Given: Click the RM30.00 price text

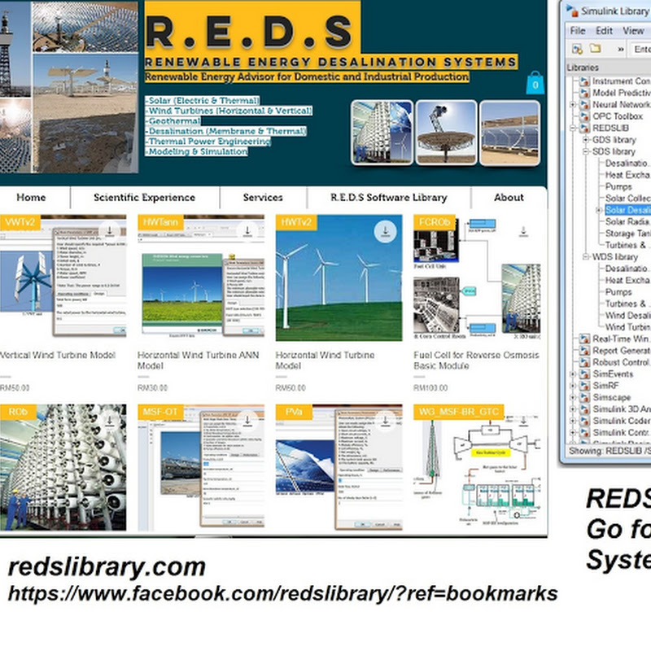Looking at the screenshot, I should coord(152,388).
